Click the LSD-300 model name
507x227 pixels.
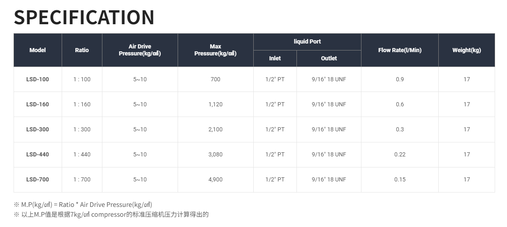(x=37, y=129)
